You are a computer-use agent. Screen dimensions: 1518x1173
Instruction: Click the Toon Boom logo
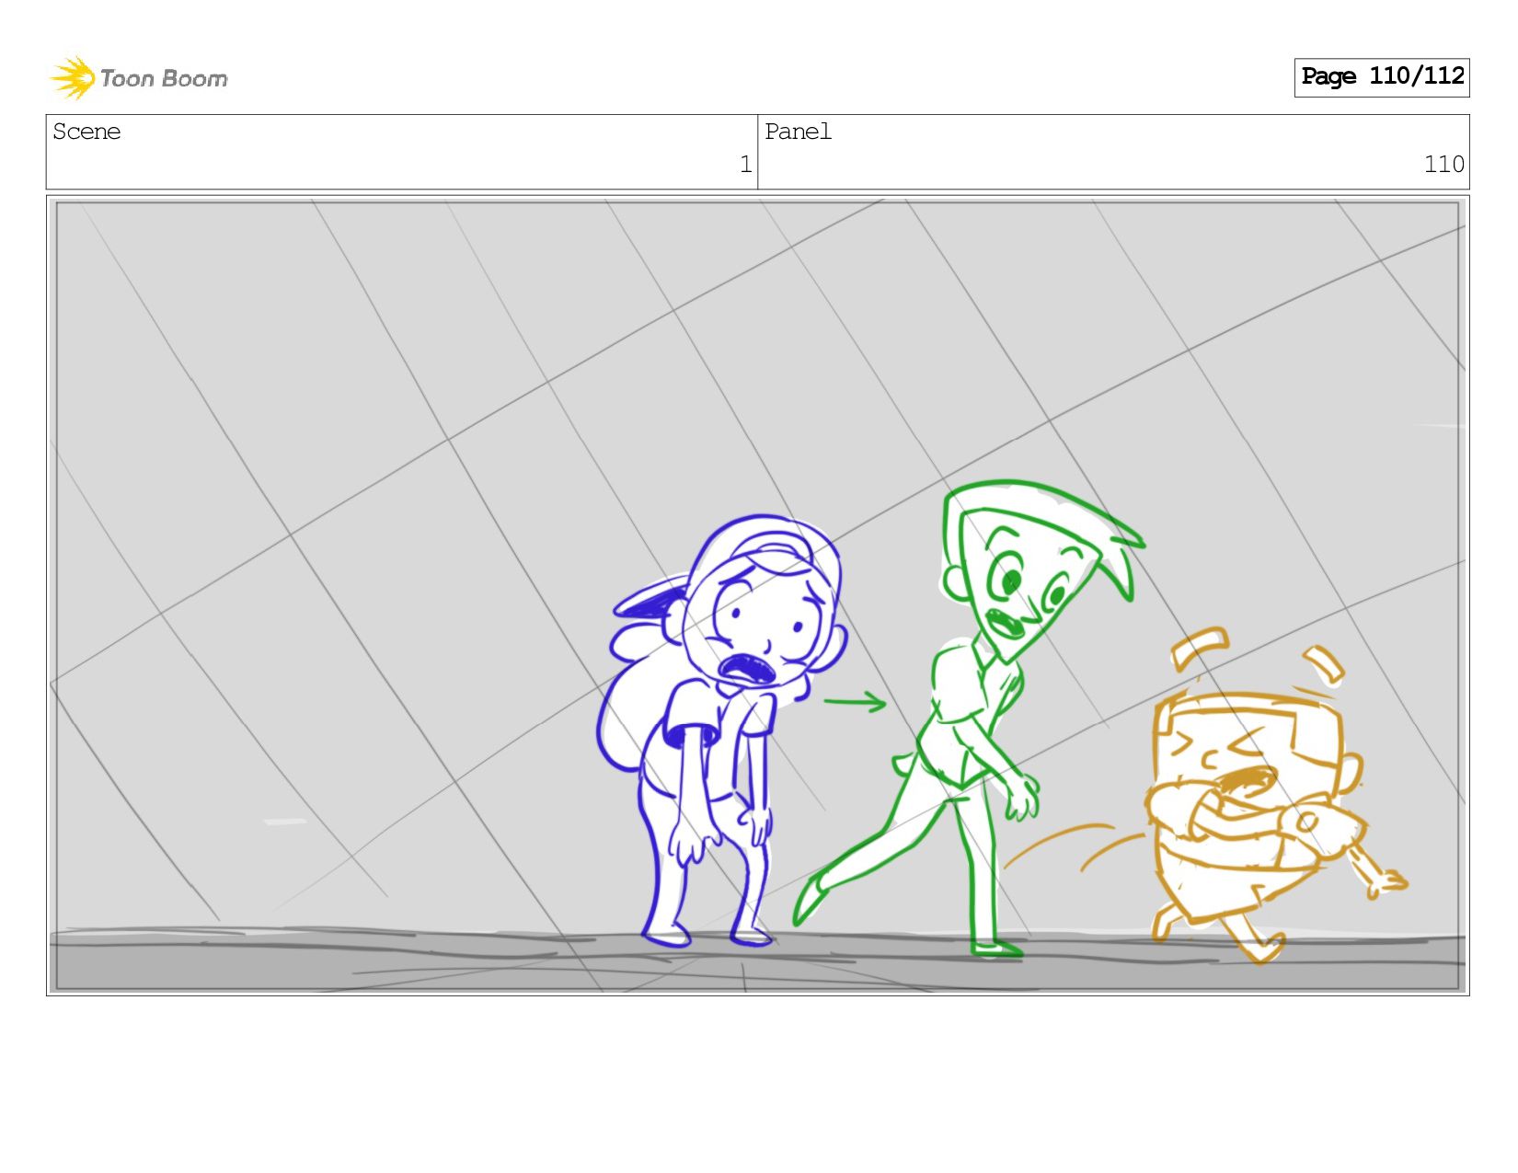pos(138,78)
